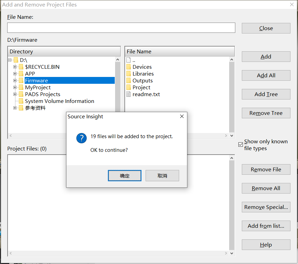Click the readme.txt document icon
298x264 pixels.
click(x=128, y=94)
